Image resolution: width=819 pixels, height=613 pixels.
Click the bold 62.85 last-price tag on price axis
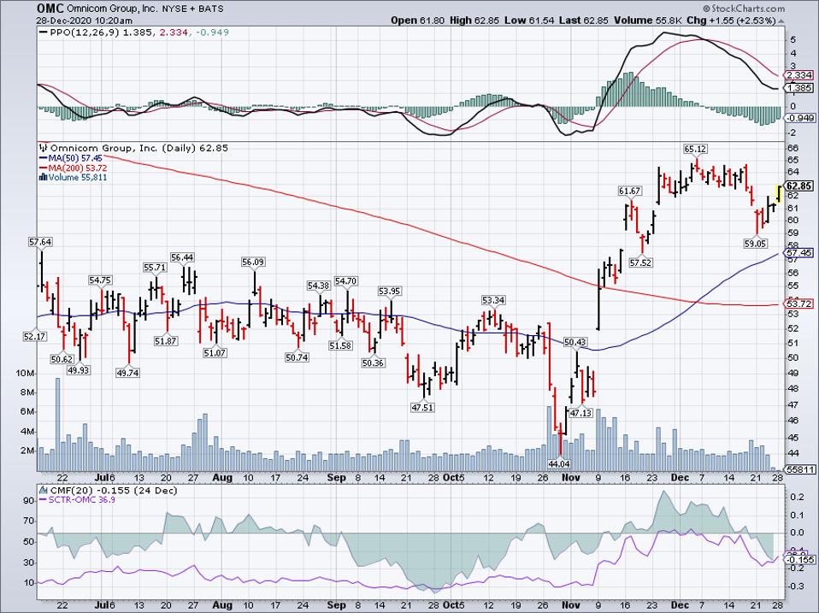tap(799, 186)
